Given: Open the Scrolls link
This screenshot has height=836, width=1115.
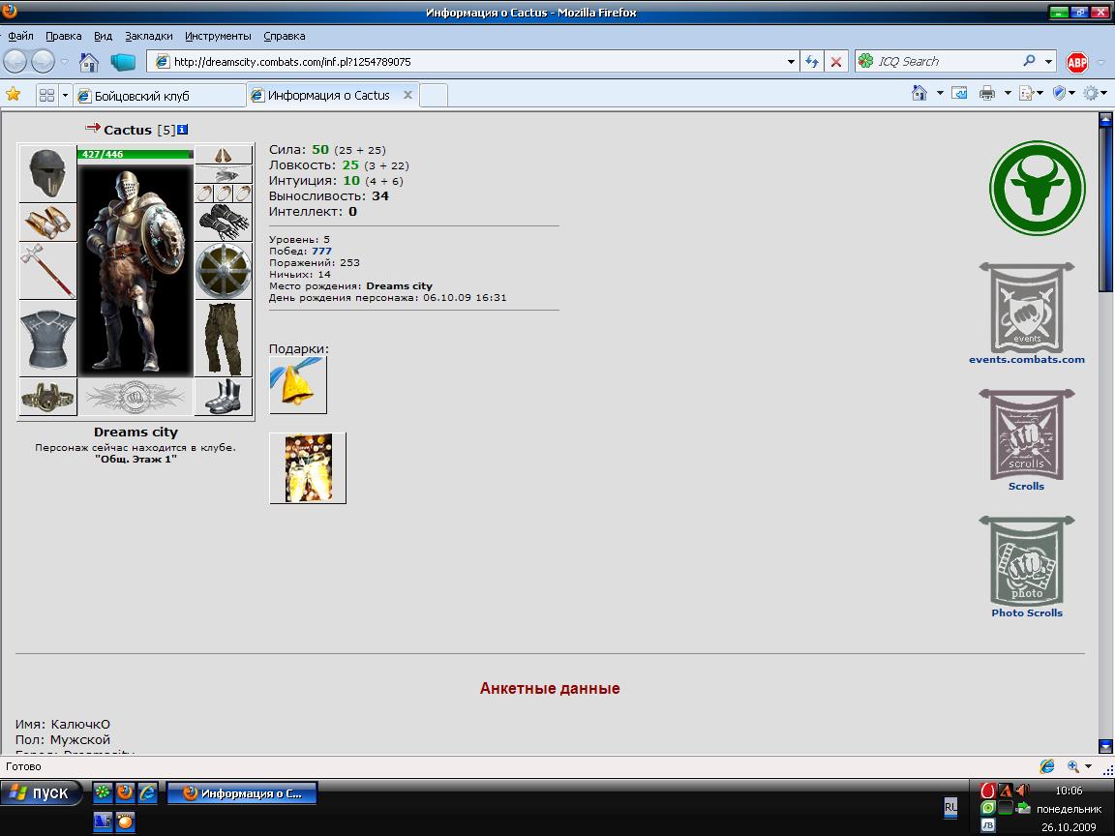Looking at the screenshot, I should tap(1026, 487).
